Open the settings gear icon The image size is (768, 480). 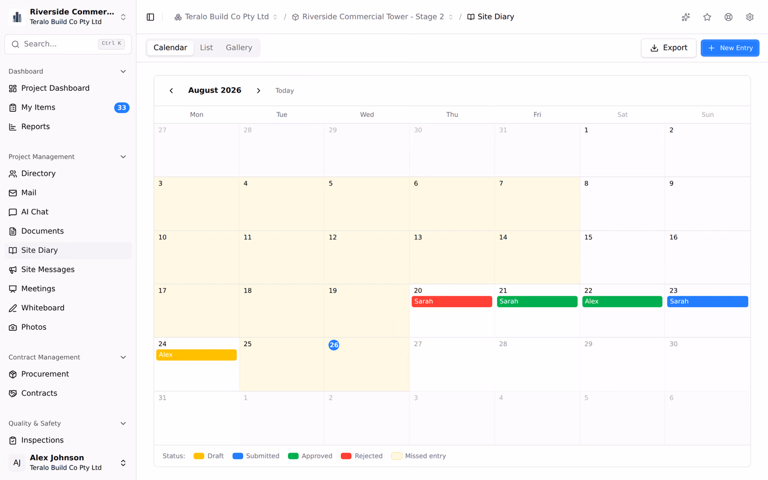[750, 17]
